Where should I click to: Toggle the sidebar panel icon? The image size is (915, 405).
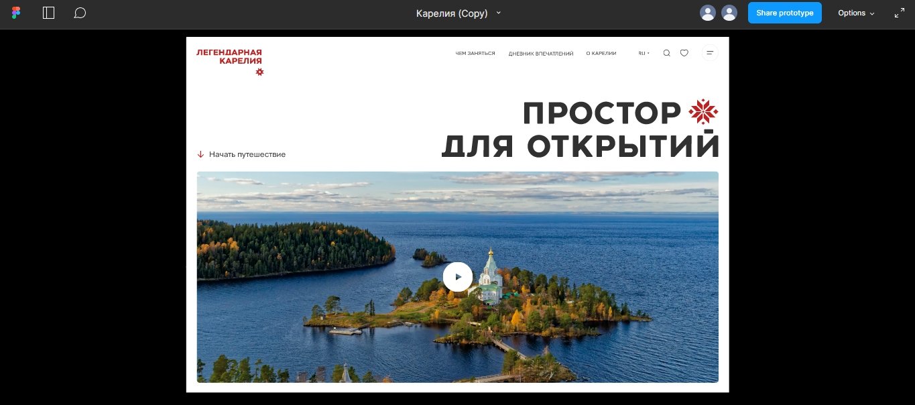point(48,13)
